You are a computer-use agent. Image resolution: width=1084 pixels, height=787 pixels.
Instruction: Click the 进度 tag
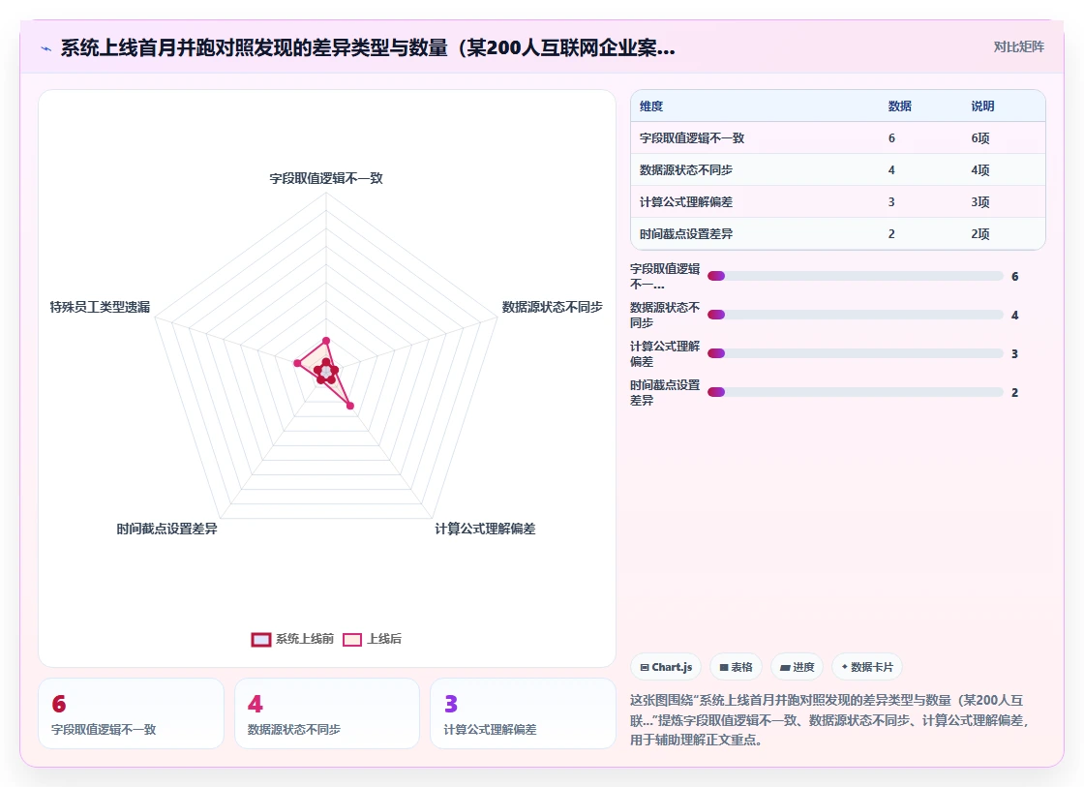797,667
